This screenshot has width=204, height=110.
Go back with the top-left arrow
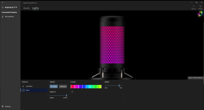pyautogui.click(x=3, y=2)
